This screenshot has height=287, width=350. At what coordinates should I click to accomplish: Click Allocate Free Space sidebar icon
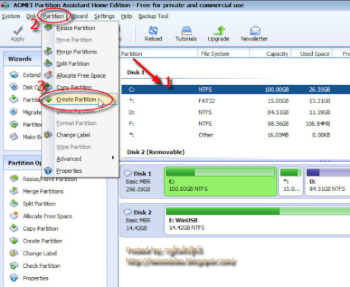[14, 216]
